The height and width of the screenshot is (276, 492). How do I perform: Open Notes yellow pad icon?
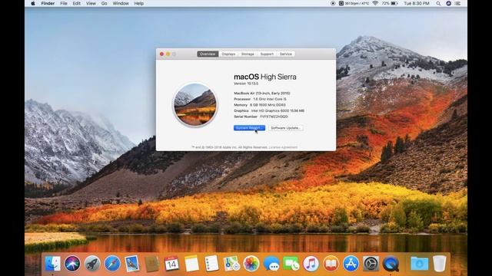tap(191, 263)
